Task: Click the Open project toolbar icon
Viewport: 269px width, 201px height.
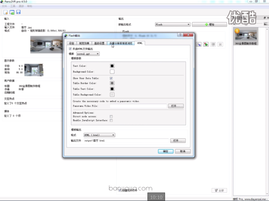Action: [x=12, y=12]
